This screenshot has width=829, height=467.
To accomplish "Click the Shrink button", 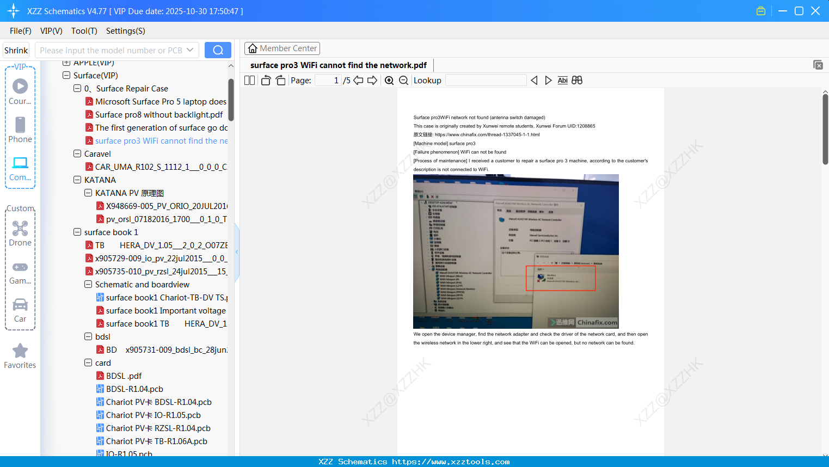I will [16, 50].
